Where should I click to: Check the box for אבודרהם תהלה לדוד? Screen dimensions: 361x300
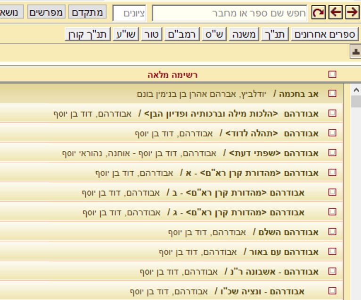pyautogui.click(x=332, y=133)
